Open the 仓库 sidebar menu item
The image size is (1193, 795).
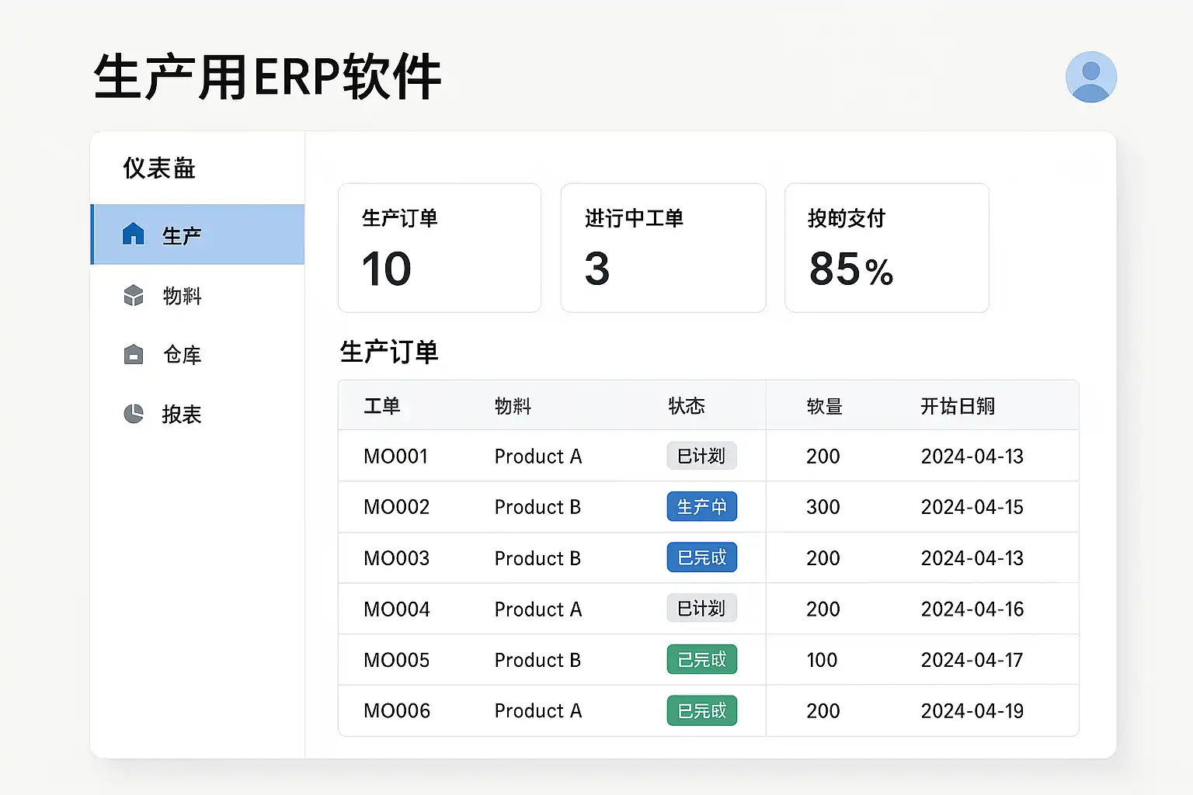pos(182,355)
